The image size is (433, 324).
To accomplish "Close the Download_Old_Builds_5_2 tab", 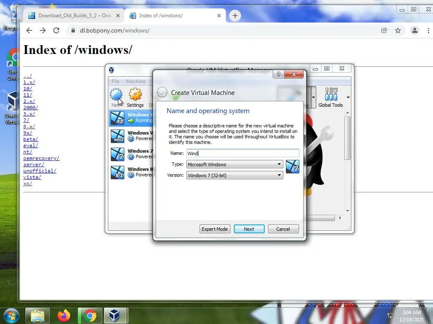I will coord(118,16).
